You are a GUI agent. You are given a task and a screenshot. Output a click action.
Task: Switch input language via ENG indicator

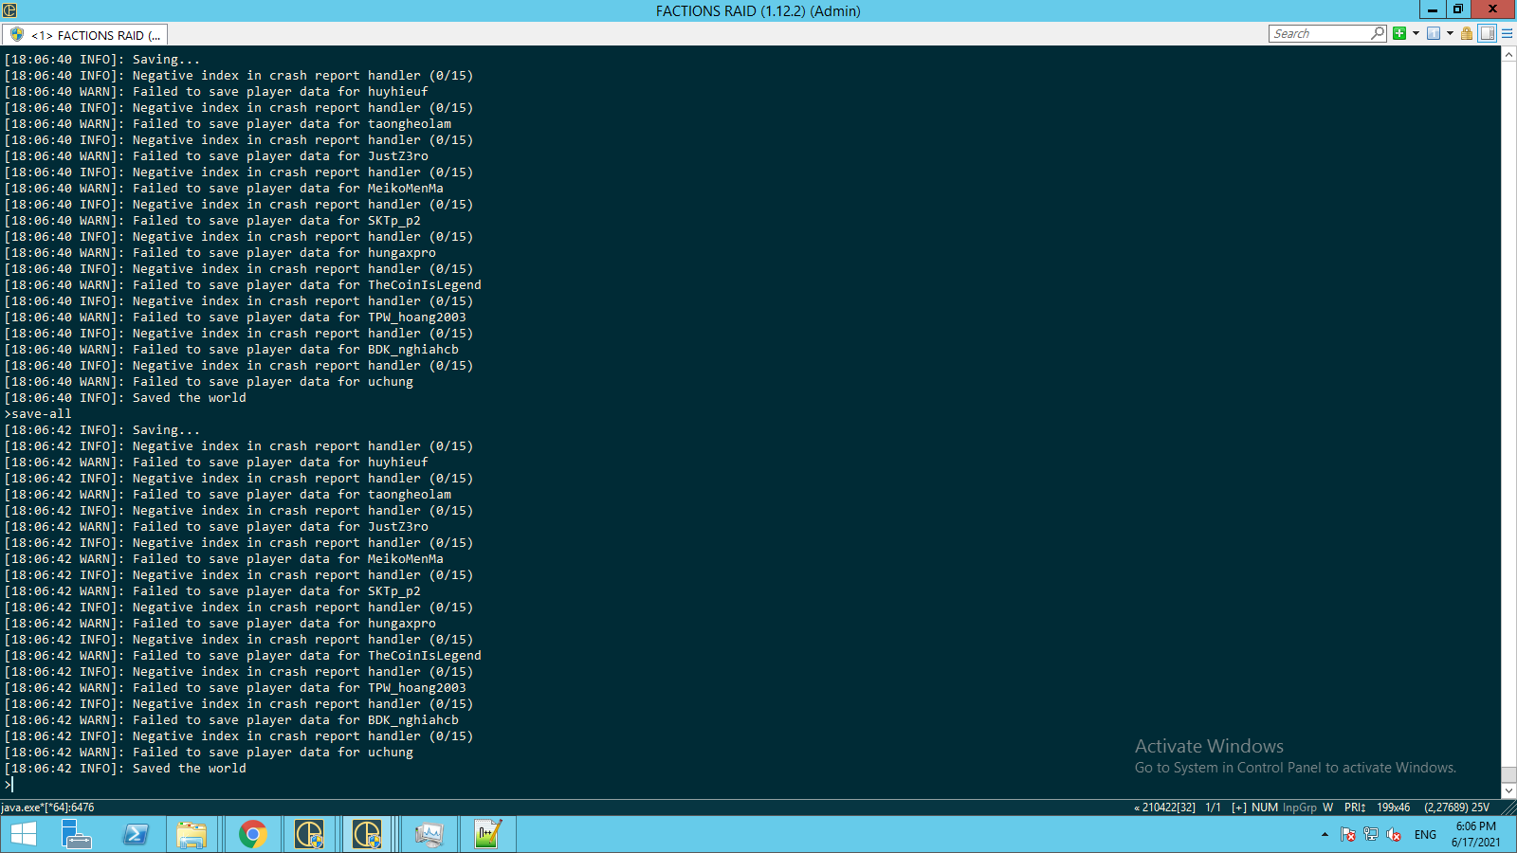click(1425, 835)
